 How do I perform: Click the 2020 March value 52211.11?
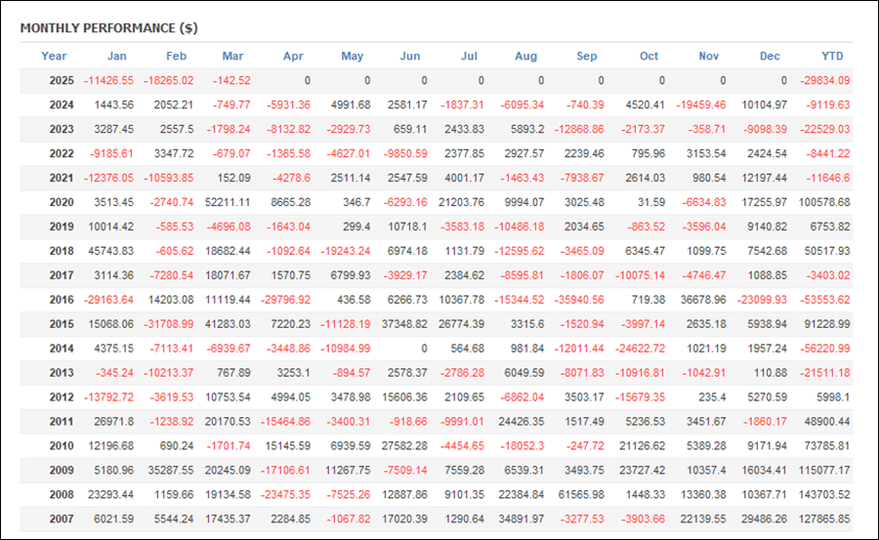[228, 202]
